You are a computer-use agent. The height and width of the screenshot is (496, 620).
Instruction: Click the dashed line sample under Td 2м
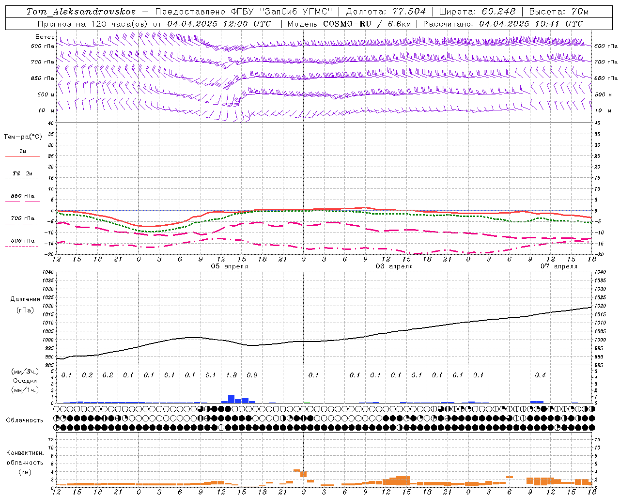coord(21,179)
